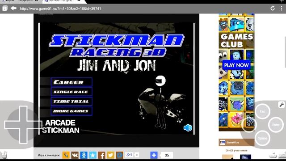Open the tab switcher icon

pos(5,8)
